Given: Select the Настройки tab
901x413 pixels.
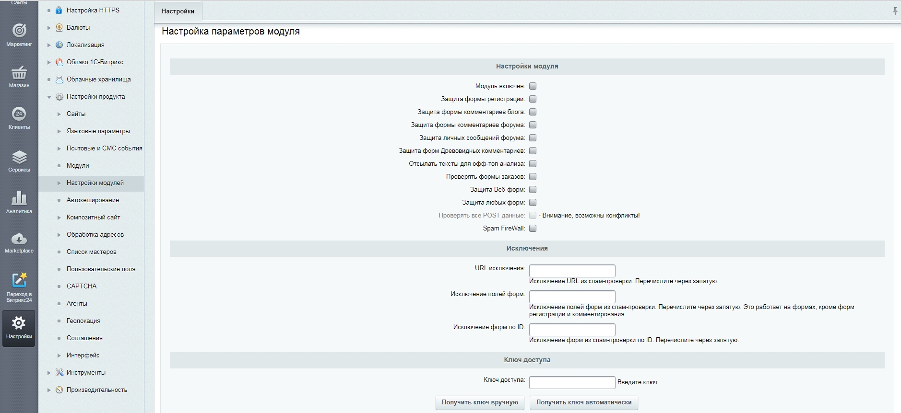Looking at the screenshot, I should pyautogui.click(x=178, y=11).
